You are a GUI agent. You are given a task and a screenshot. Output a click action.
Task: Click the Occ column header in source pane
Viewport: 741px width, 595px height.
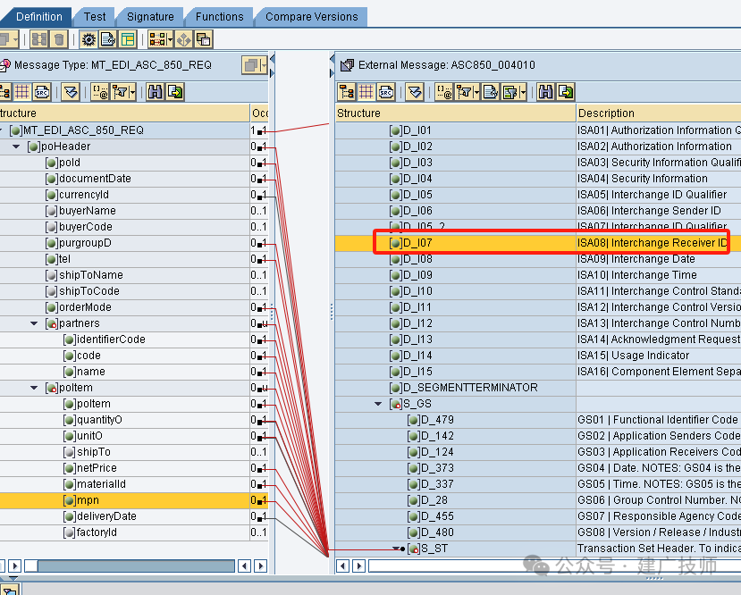(x=259, y=113)
